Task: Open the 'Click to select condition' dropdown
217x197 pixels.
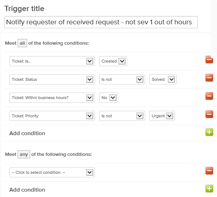Action: click(x=52, y=172)
